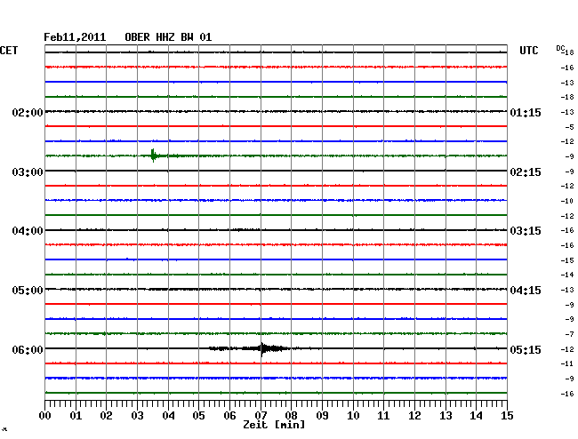The height and width of the screenshot is (439, 578).
Task: Select the 05:00 CET time label
Action: (x=28, y=291)
